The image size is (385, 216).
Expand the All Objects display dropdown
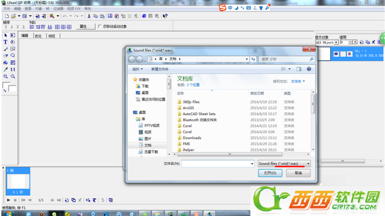click(336, 42)
